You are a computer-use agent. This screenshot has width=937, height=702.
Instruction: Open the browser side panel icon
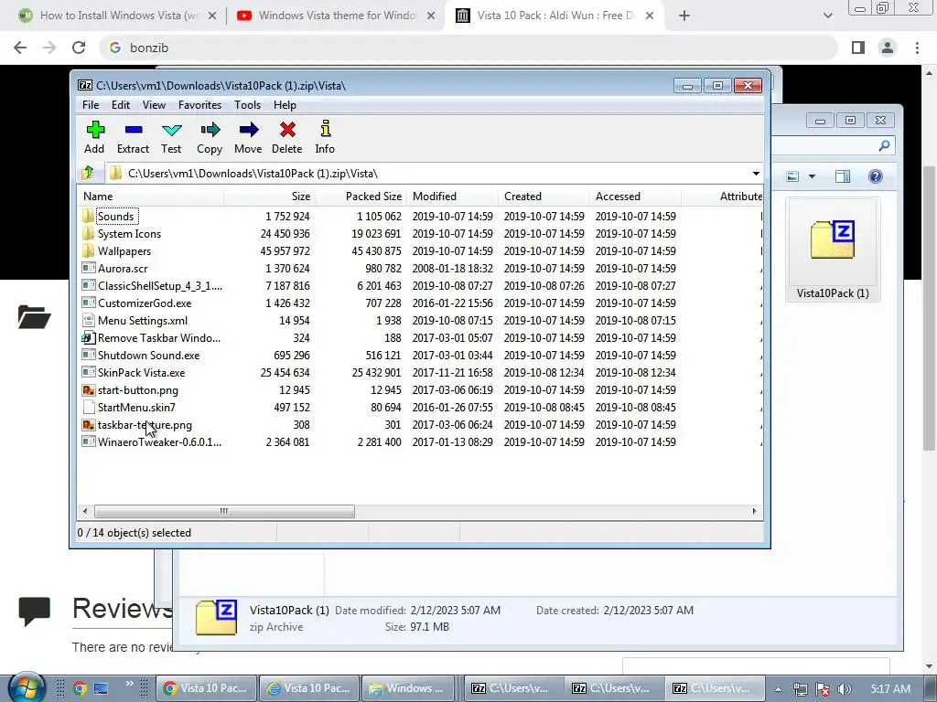click(x=858, y=48)
